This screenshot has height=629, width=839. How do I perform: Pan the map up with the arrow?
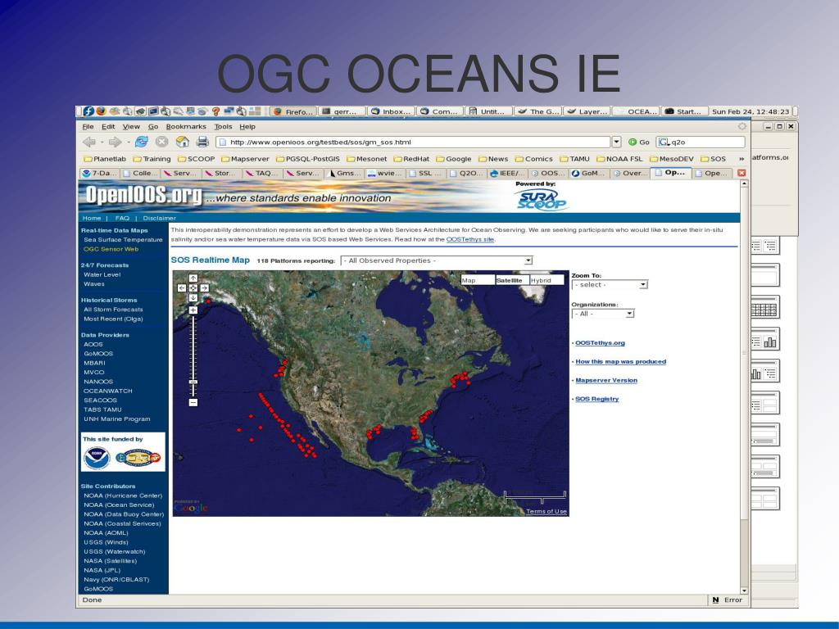click(193, 278)
